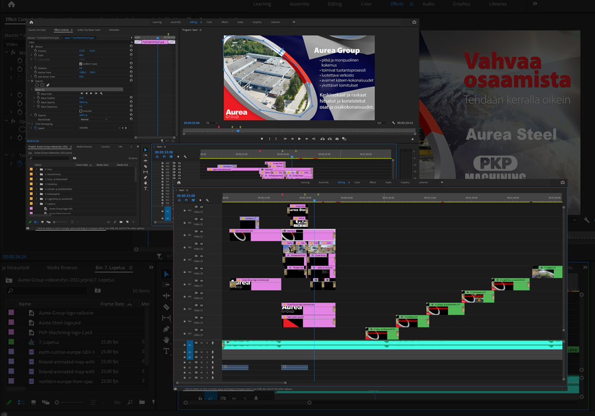Choose the Pen tool in the tools panel

pyautogui.click(x=167, y=329)
